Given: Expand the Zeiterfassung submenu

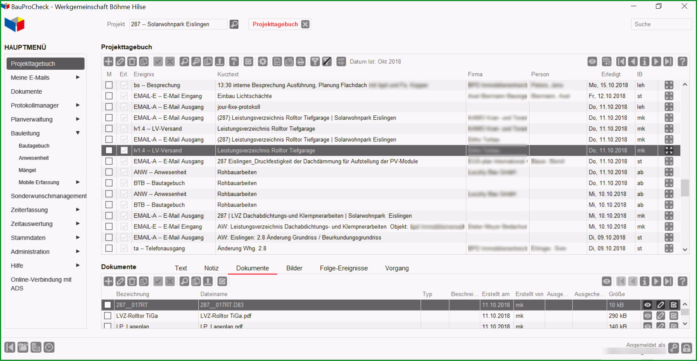Looking at the screenshot, I should (x=78, y=210).
